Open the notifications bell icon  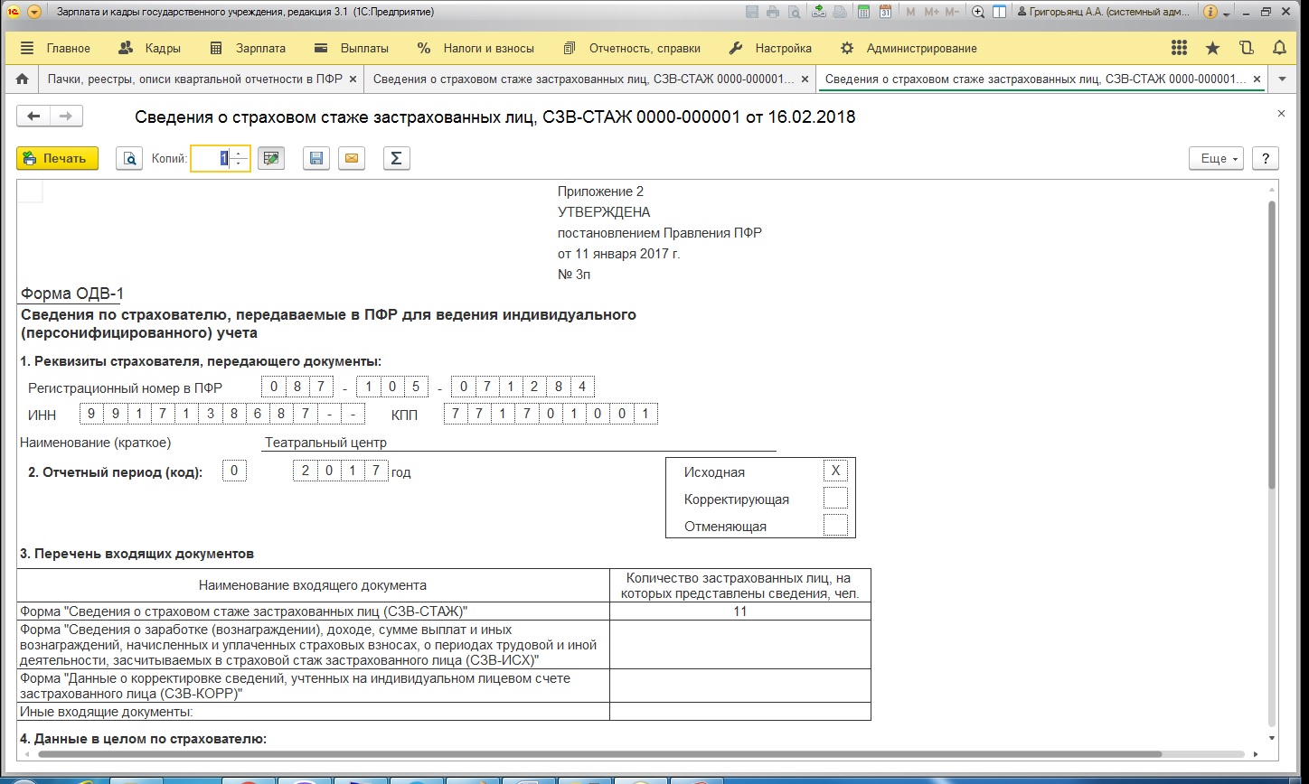(x=1279, y=49)
